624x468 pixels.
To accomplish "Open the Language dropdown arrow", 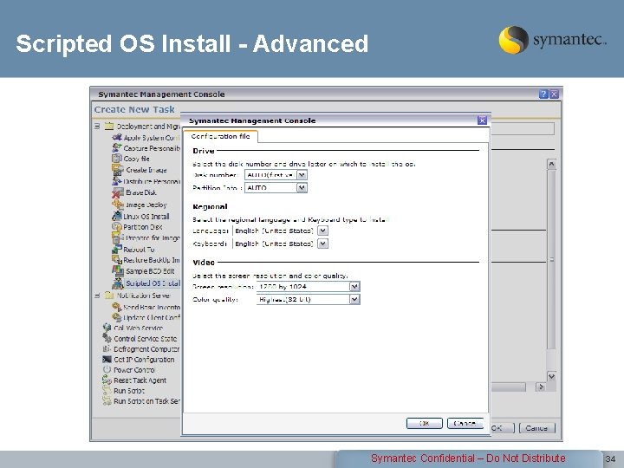I will pyautogui.click(x=322, y=231).
